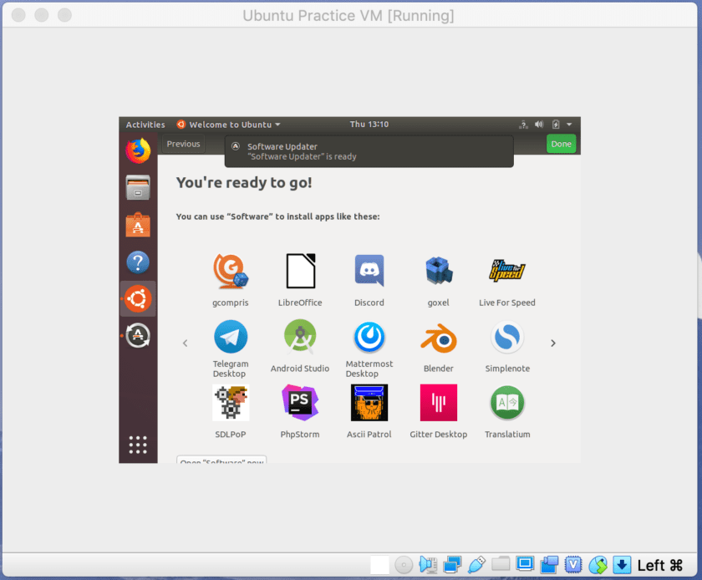Viewport: 702px width, 580px height.
Task: Click VirtualBox recording status icon
Action: [x=549, y=565]
